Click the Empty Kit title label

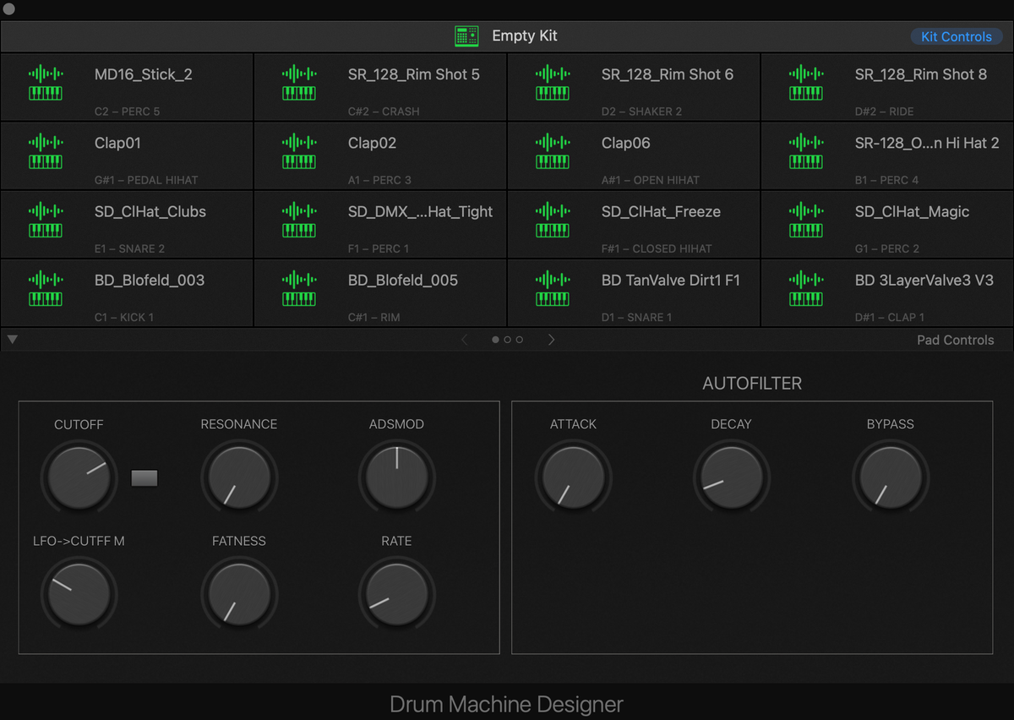click(525, 36)
